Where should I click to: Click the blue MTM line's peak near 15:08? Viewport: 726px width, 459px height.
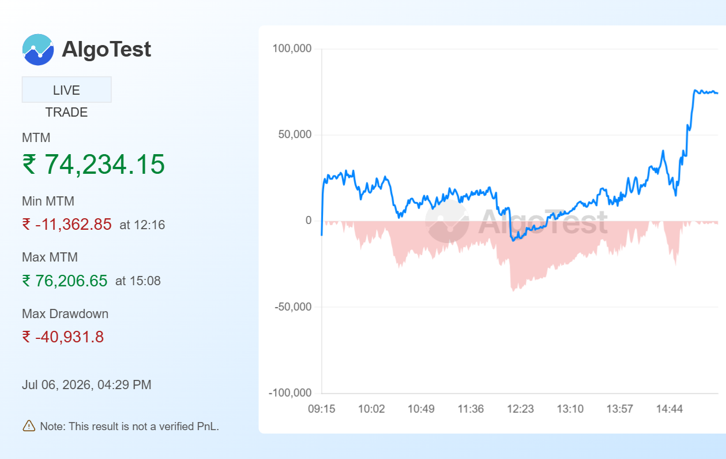coord(696,90)
